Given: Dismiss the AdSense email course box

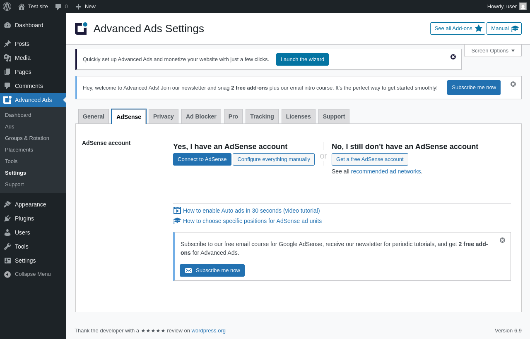Looking at the screenshot, I should point(502,240).
